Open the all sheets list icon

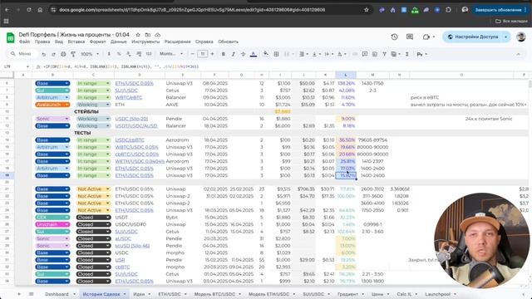click(x=32, y=294)
